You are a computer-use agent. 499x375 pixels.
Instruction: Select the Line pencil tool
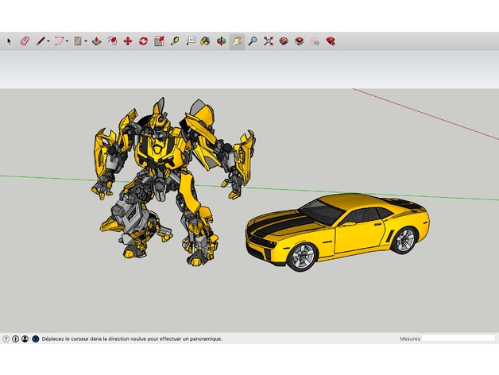pyautogui.click(x=41, y=41)
